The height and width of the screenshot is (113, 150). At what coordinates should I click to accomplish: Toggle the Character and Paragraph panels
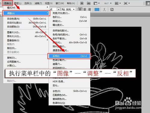[x=112, y=10]
